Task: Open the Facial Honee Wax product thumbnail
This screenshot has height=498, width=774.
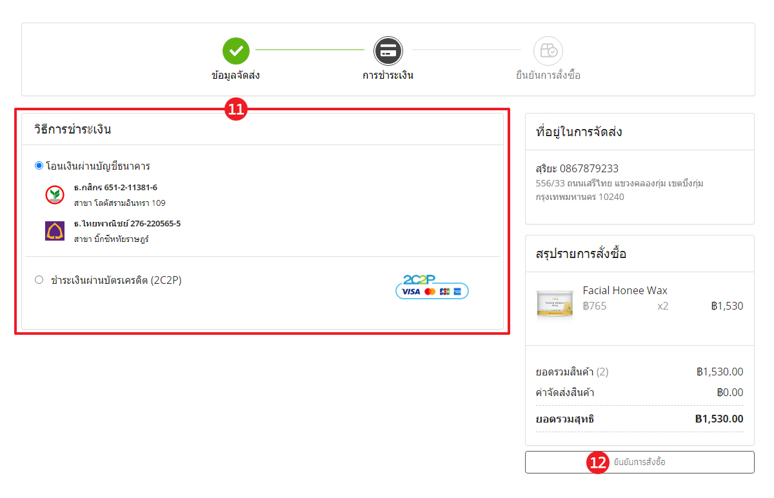Action: point(554,303)
